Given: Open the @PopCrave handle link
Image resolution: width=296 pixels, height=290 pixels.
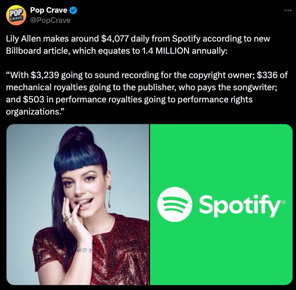Looking at the screenshot, I should [x=50, y=20].
